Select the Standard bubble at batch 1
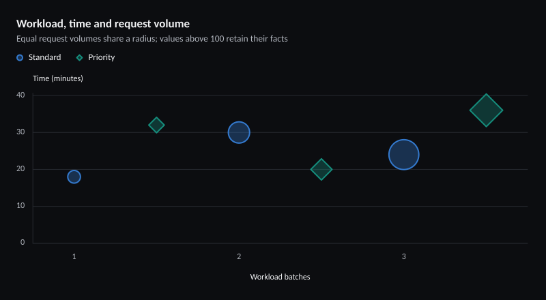 pos(74,177)
